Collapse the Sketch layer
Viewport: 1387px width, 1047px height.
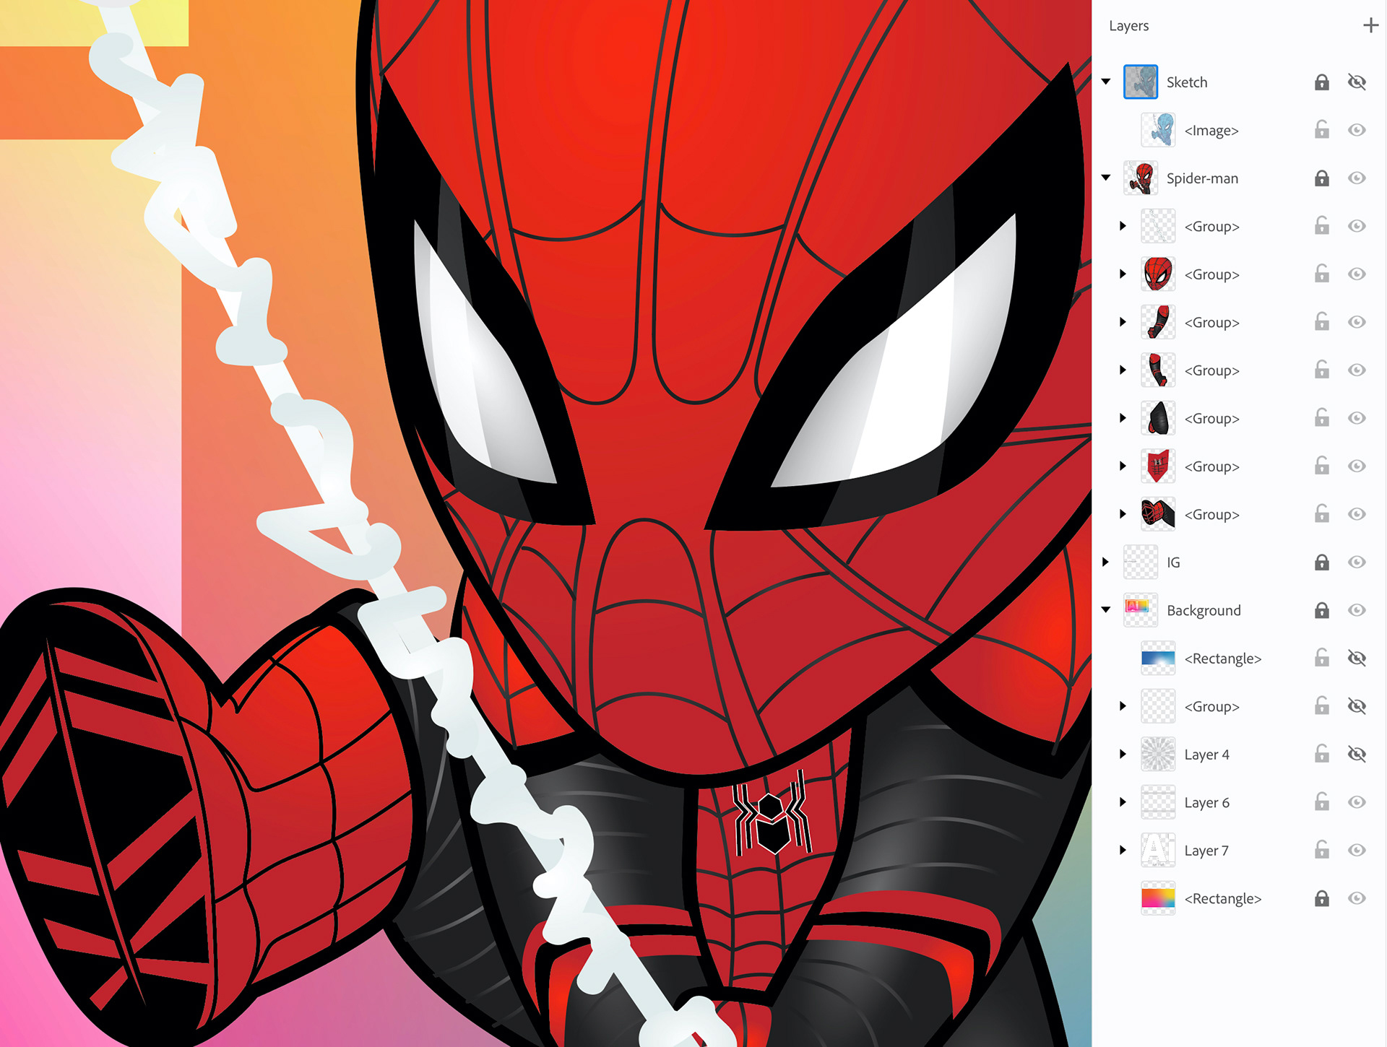(1106, 82)
